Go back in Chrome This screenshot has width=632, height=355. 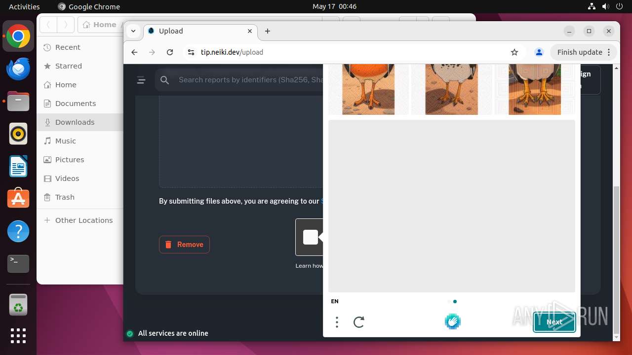[x=134, y=52]
